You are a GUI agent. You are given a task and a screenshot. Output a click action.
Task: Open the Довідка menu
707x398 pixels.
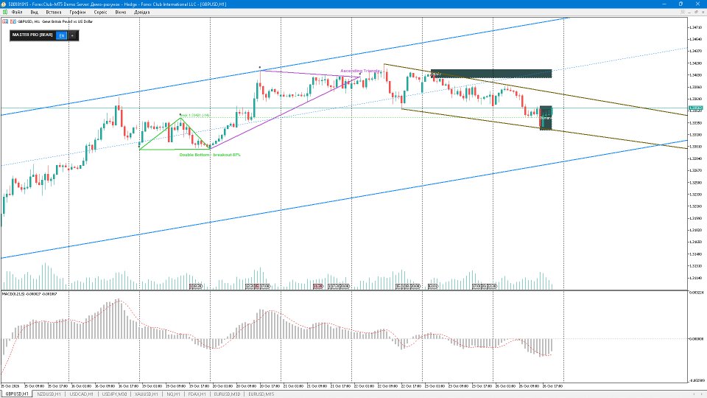pos(141,13)
